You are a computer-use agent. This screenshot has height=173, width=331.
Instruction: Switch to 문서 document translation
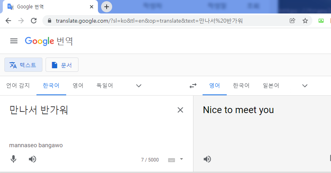click(62, 65)
